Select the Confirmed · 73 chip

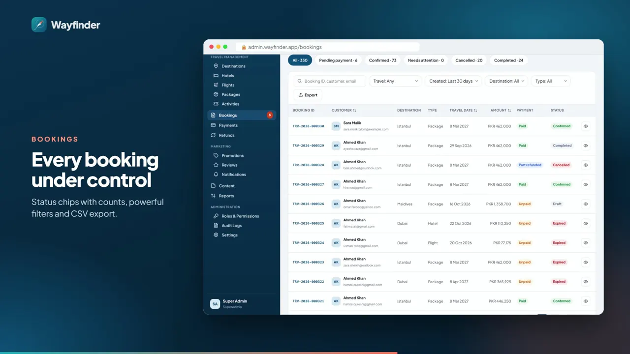tap(382, 60)
